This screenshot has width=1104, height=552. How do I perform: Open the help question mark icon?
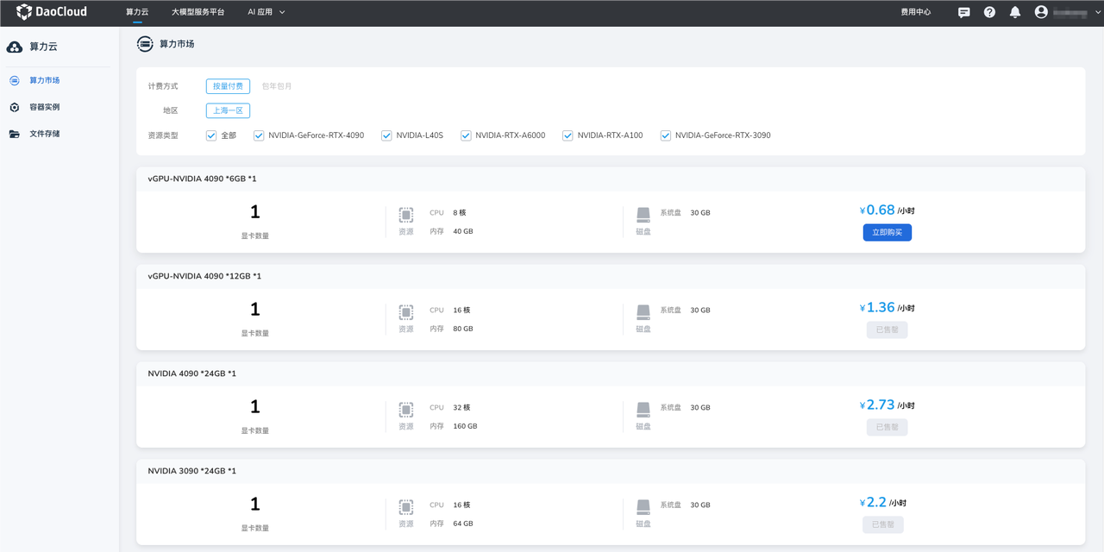(989, 12)
